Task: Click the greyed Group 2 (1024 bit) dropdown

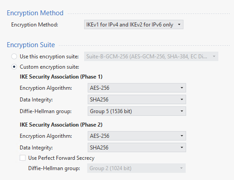Action: (x=136, y=168)
